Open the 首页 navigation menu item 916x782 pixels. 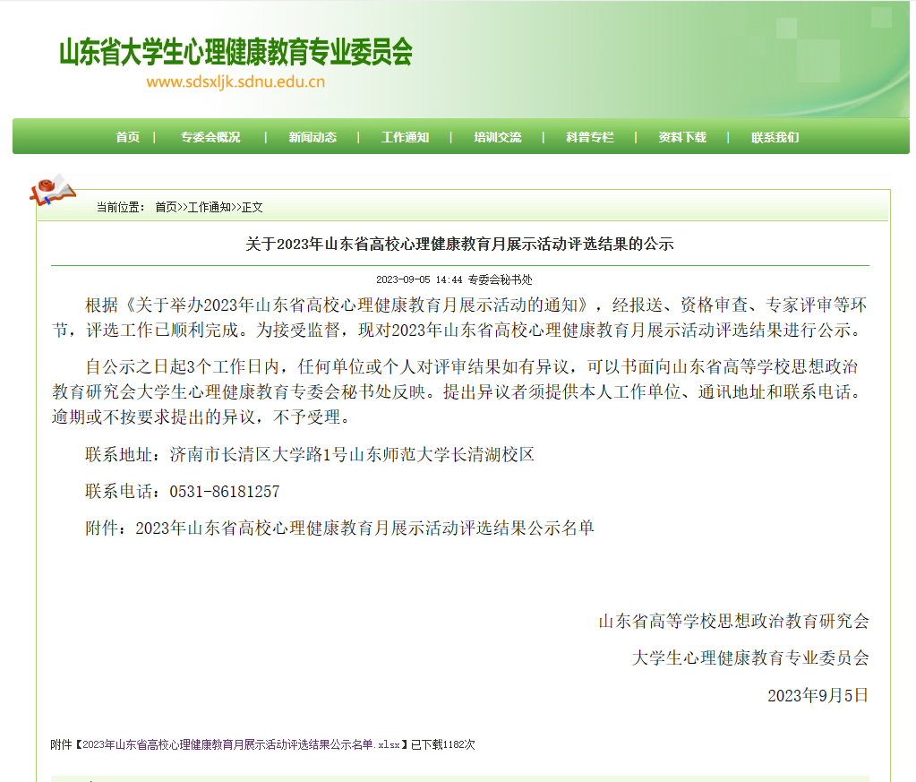coord(128,137)
